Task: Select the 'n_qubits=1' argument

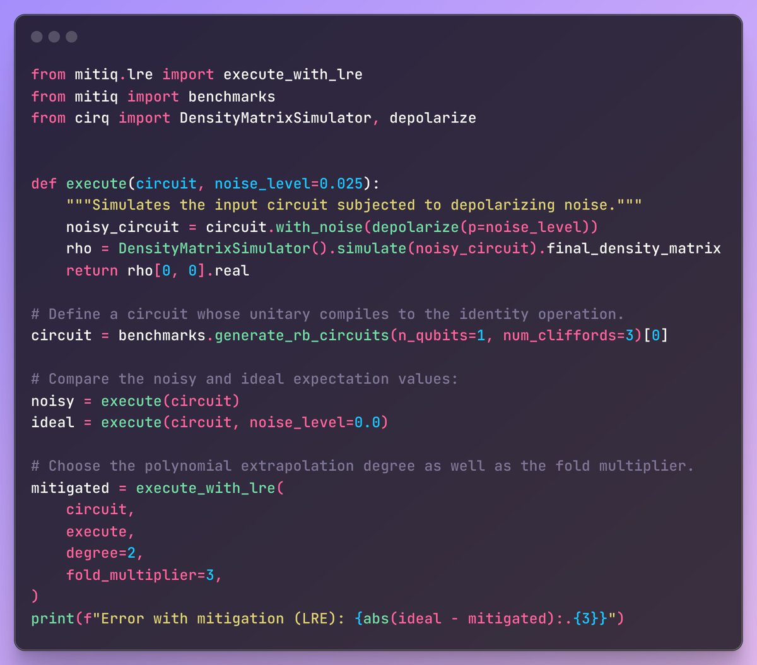Action: click(x=442, y=335)
